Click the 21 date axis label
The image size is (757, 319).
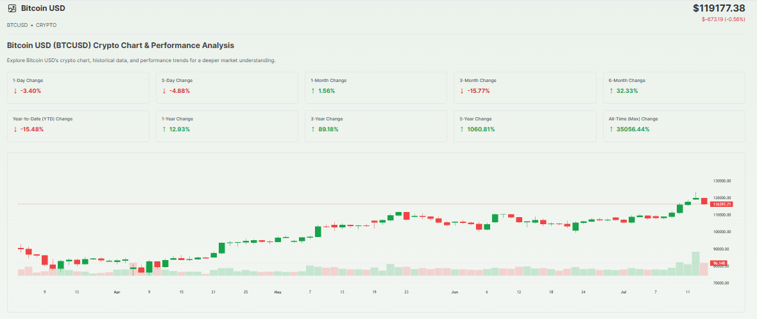click(214, 292)
